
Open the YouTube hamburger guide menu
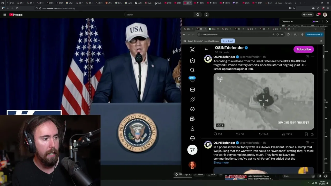click(x=5, y=15)
